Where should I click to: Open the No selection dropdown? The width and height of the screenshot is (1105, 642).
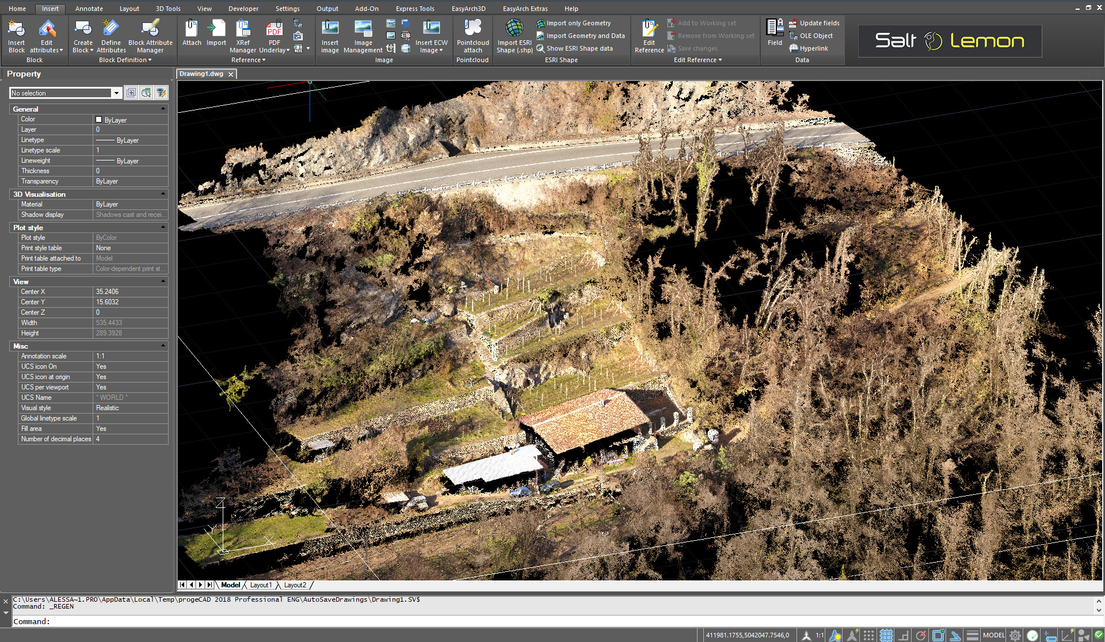point(116,93)
